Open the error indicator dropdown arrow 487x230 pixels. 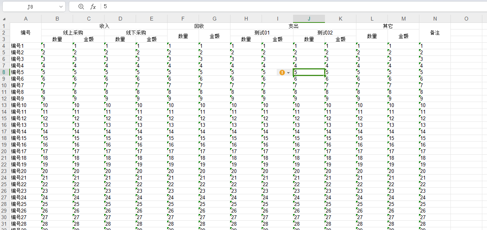(288, 73)
